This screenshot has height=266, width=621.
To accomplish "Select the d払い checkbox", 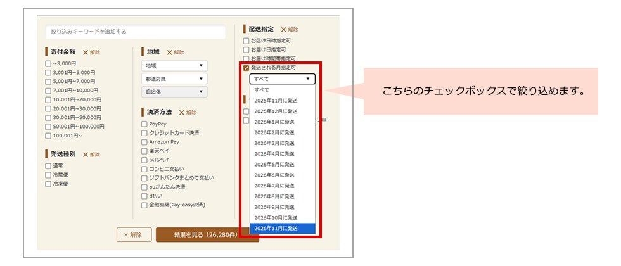I will (144, 196).
